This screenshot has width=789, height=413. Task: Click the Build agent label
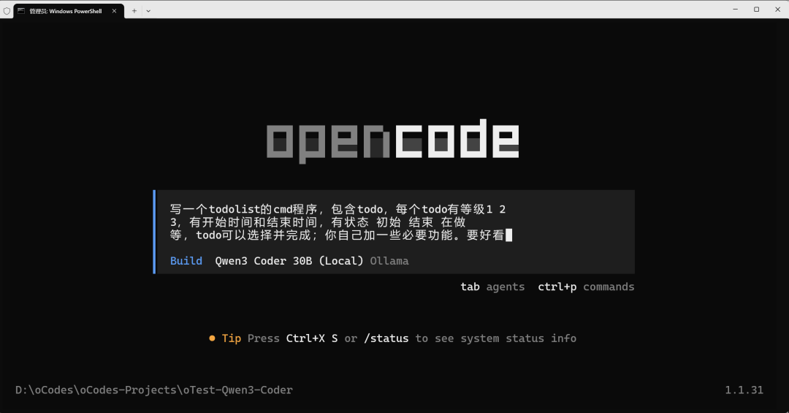(186, 261)
